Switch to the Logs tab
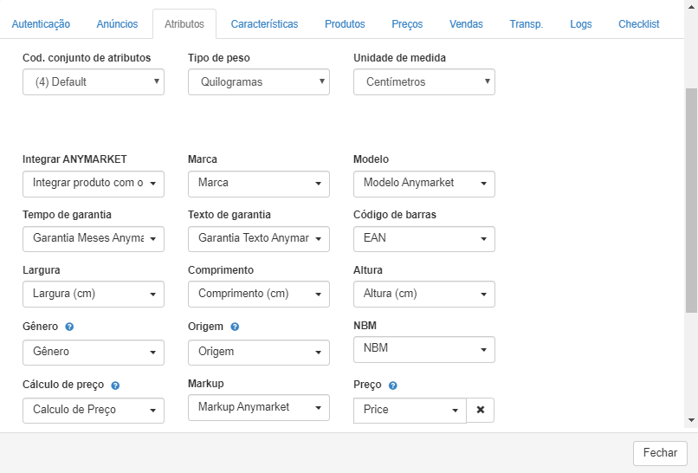The image size is (698, 473). pyautogui.click(x=581, y=24)
